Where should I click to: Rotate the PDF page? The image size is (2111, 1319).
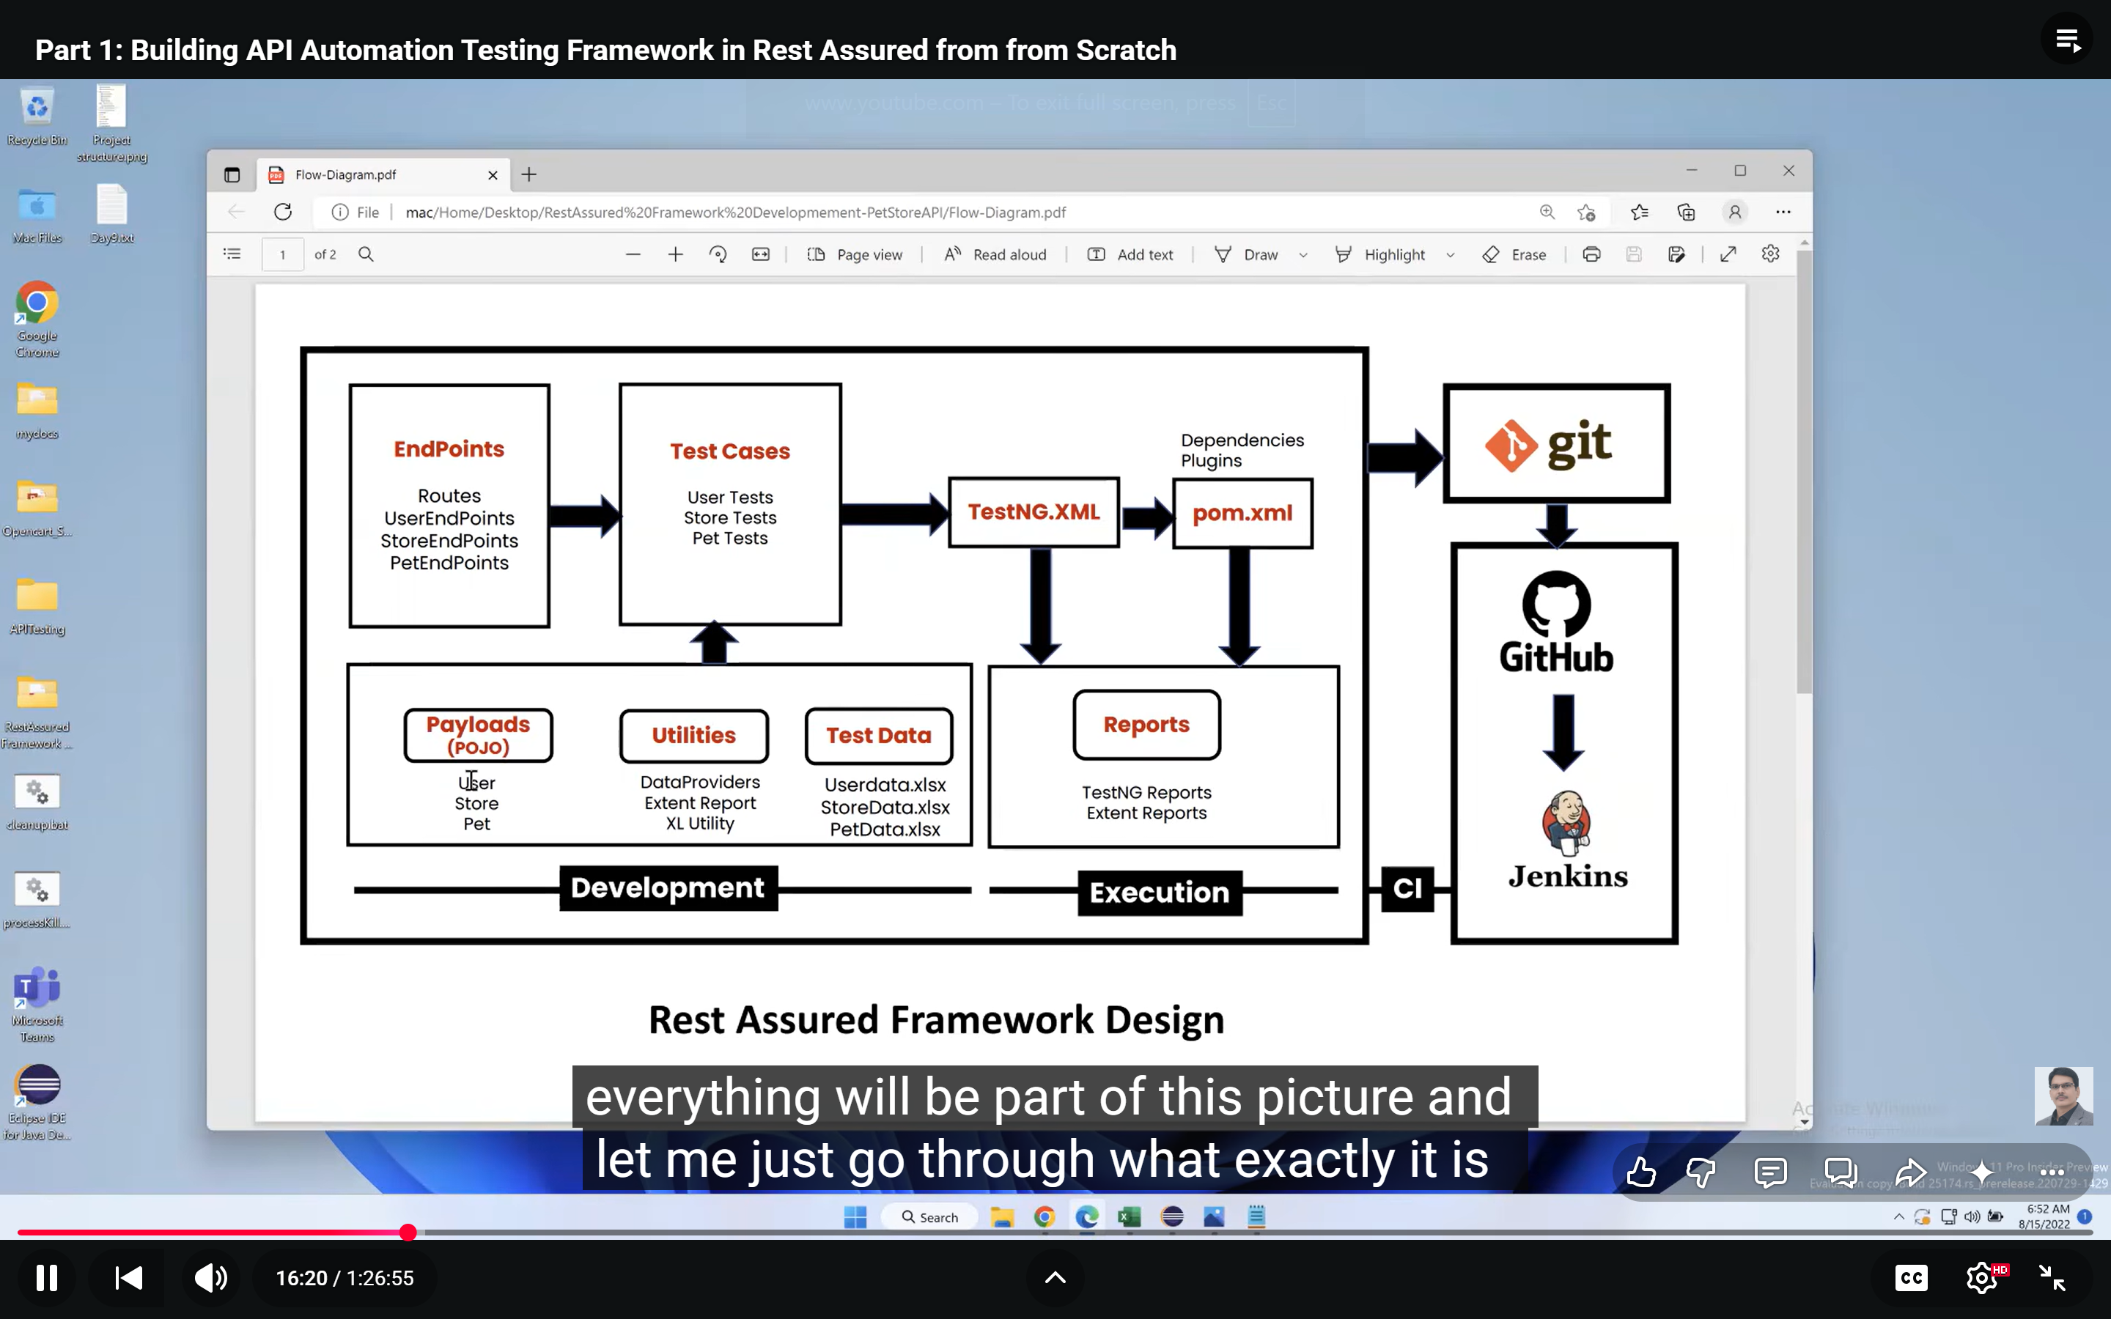point(718,254)
